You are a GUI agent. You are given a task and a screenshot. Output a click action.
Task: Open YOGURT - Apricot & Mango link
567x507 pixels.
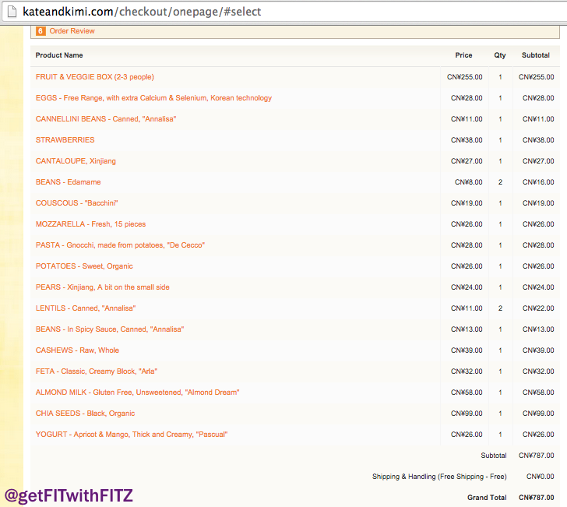pos(132,435)
